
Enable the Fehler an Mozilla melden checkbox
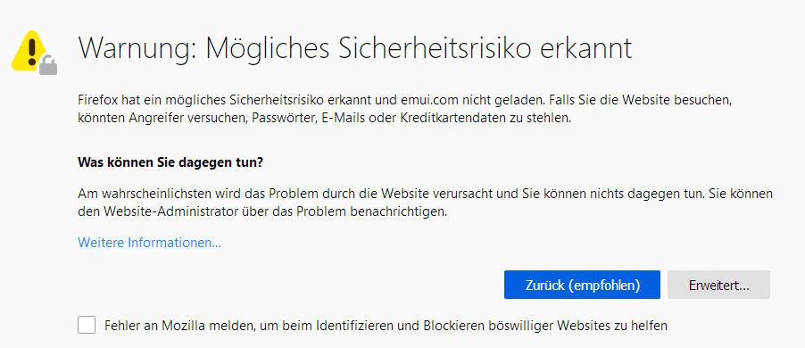pos(87,325)
